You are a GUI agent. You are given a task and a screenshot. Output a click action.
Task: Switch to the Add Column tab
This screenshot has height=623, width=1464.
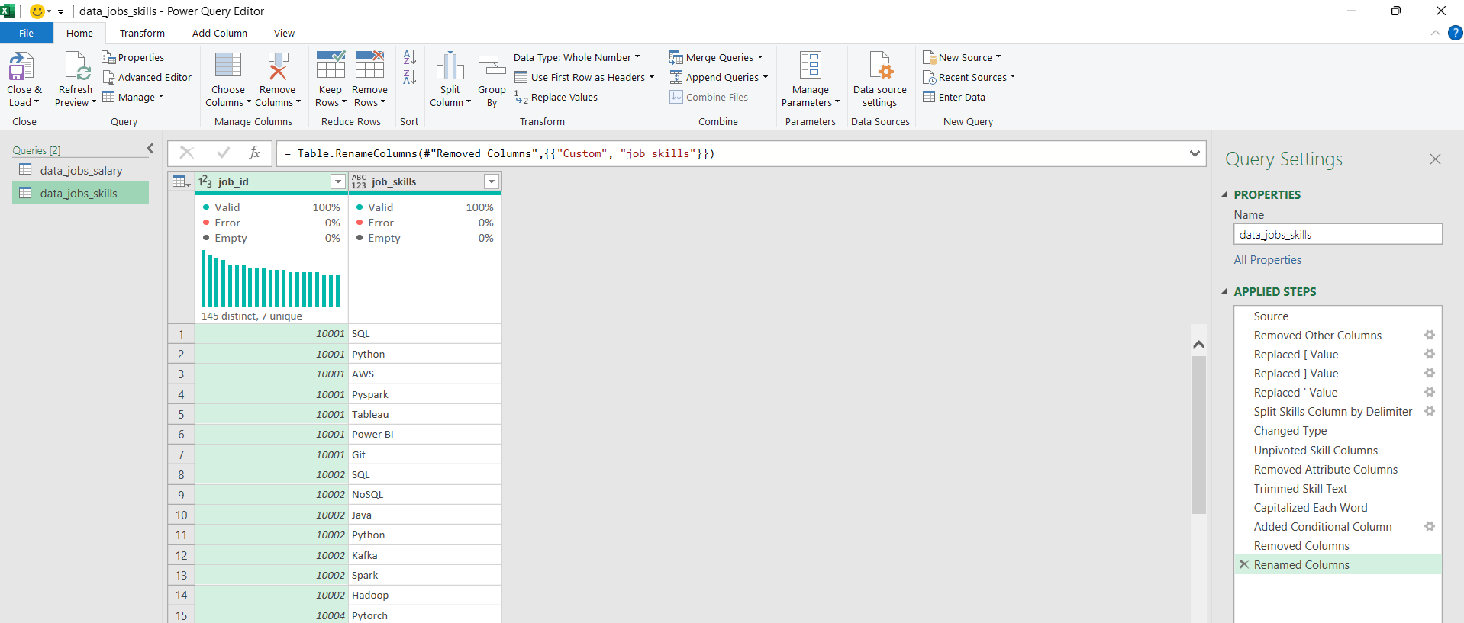click(220, 33)
